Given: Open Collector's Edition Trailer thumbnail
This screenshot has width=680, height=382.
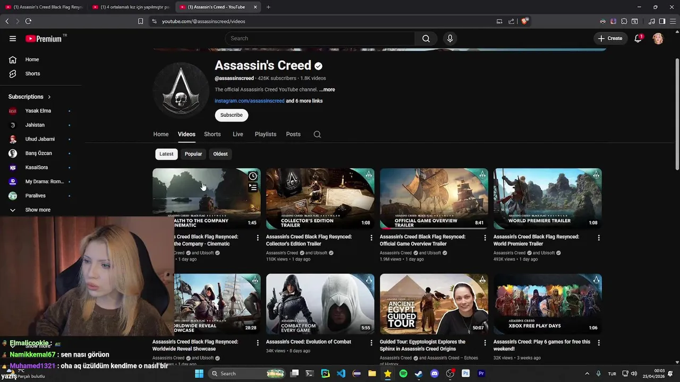Looking at the screenshot, I should point(320,198).
